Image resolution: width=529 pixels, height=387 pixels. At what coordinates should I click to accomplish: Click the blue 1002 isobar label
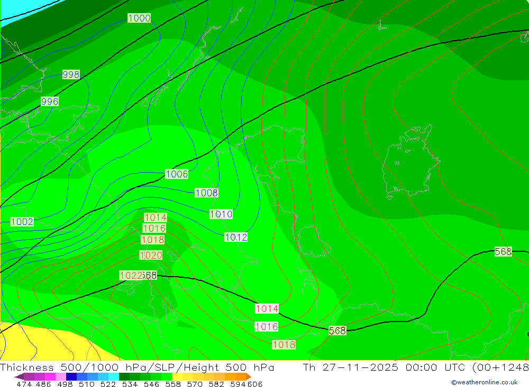point(22,222)
